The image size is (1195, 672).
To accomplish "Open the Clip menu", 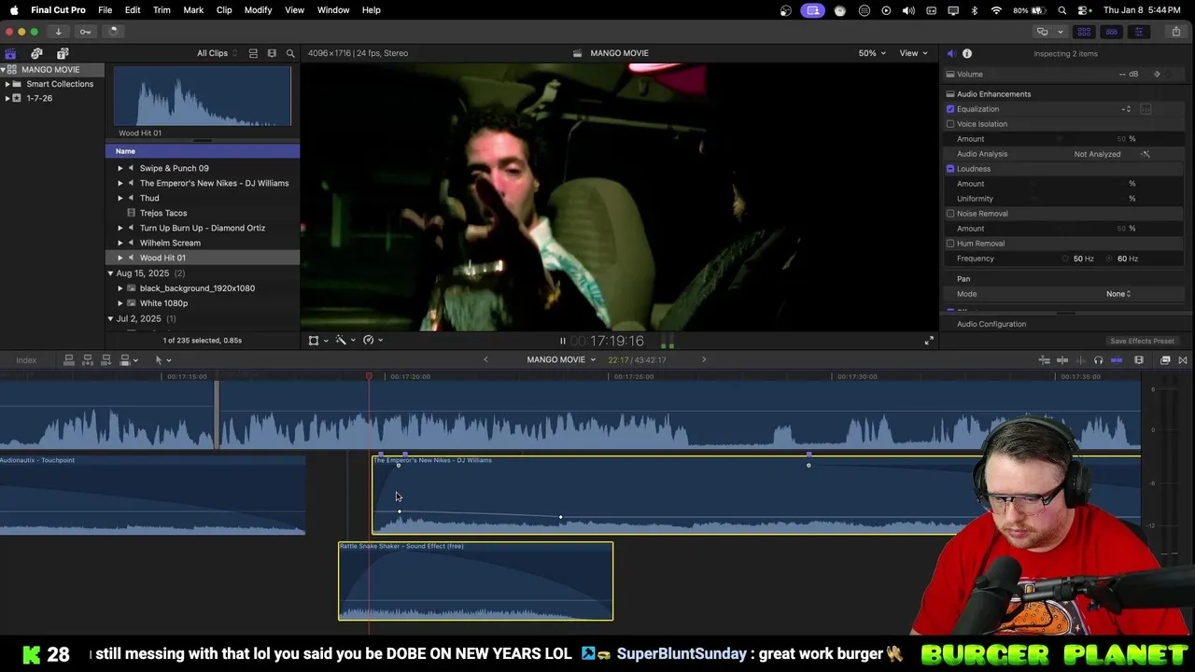I will coord(224,10).
